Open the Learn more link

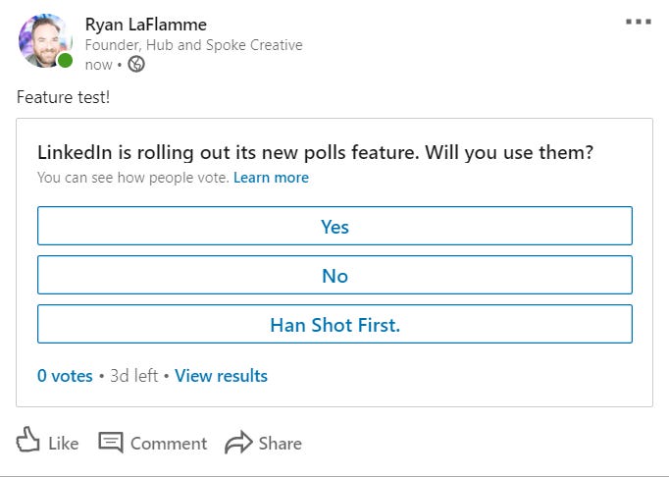coord(271,178)
